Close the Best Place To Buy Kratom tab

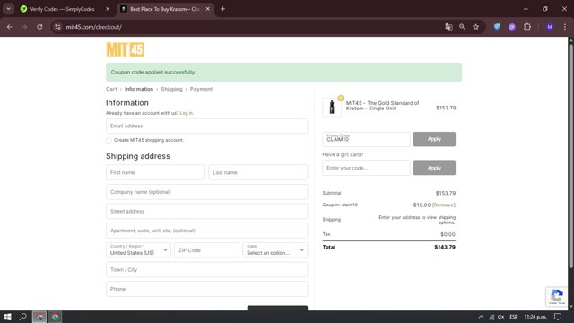[x=207, y=9]
